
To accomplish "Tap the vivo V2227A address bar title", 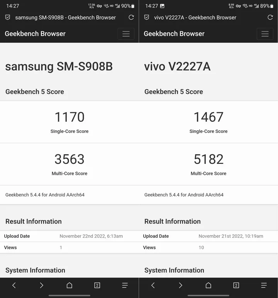I will (x=195, y=17).
